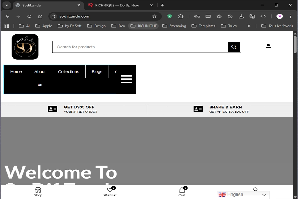Image resolution: width=298 pixels, height=199 pixels.
Task: Open Chrome downloads via the download icon
Action: pos(241,16)
